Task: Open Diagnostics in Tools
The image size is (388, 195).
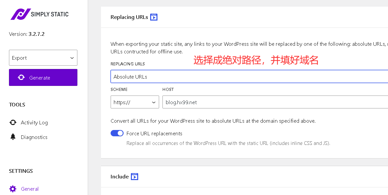Action: click(x=34, y=137)
